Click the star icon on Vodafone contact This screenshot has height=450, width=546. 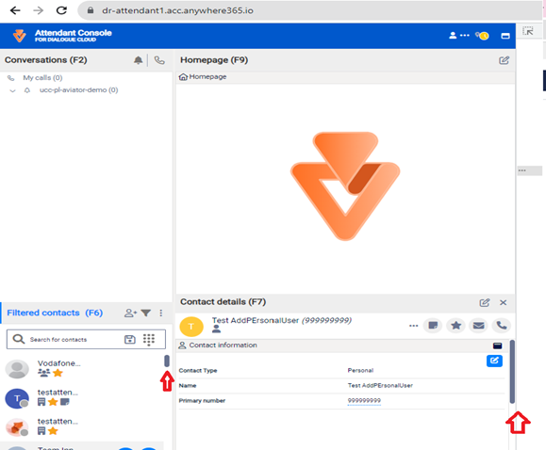coord(58,373)
